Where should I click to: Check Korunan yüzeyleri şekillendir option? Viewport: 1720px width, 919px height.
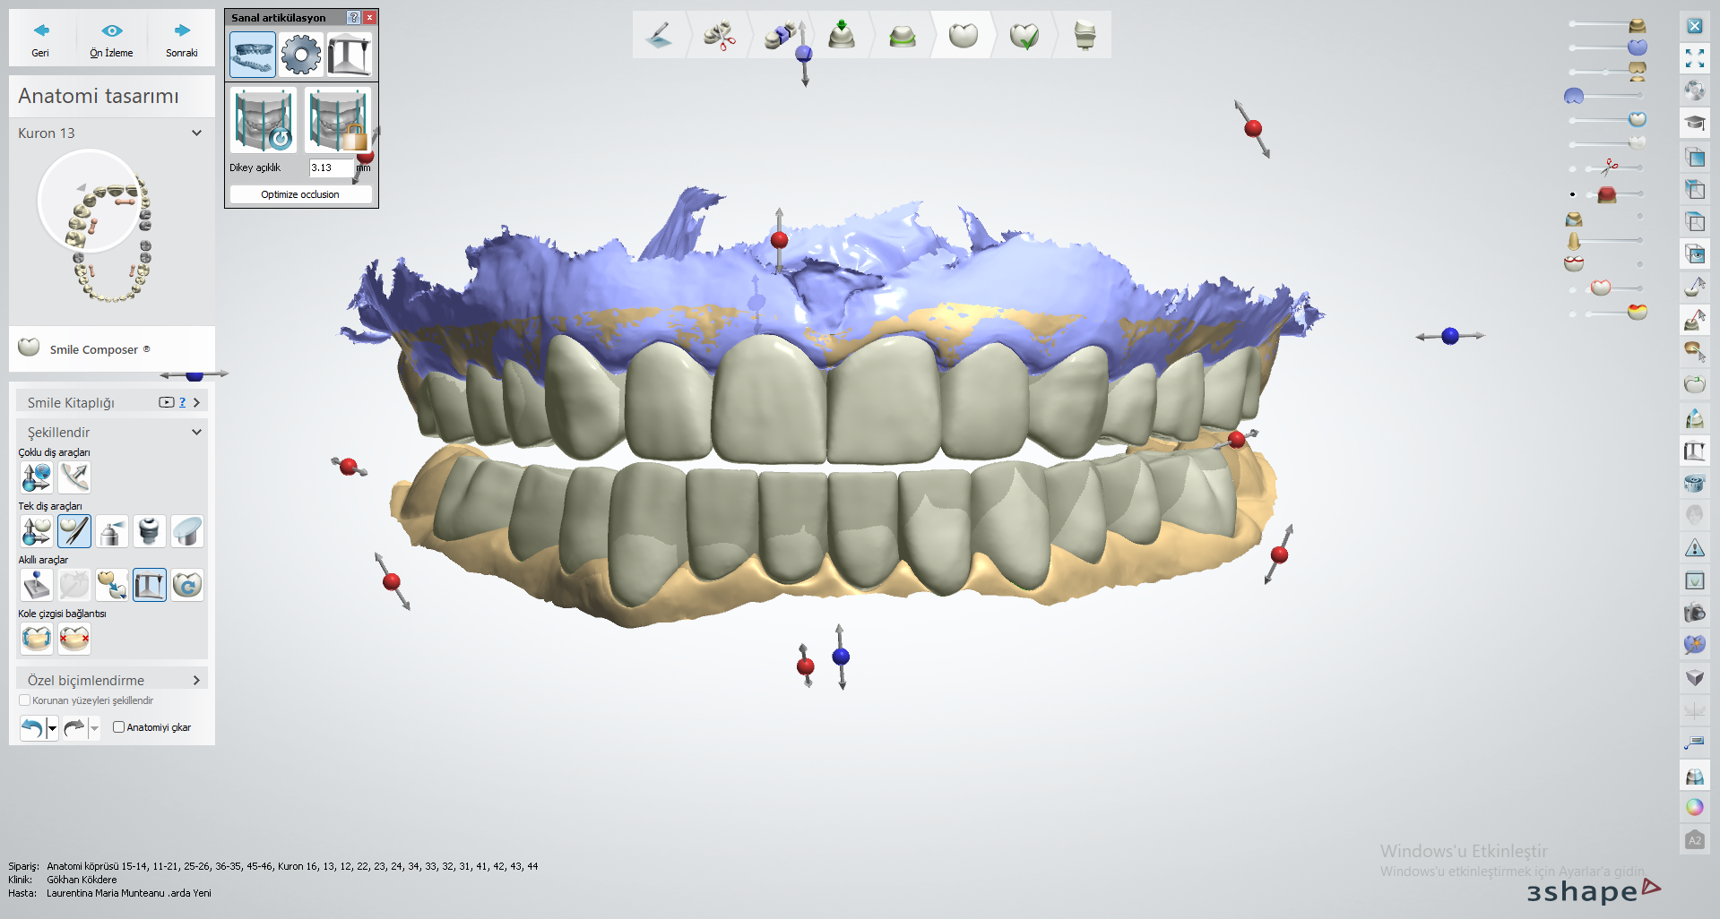(x=25, y=700)
